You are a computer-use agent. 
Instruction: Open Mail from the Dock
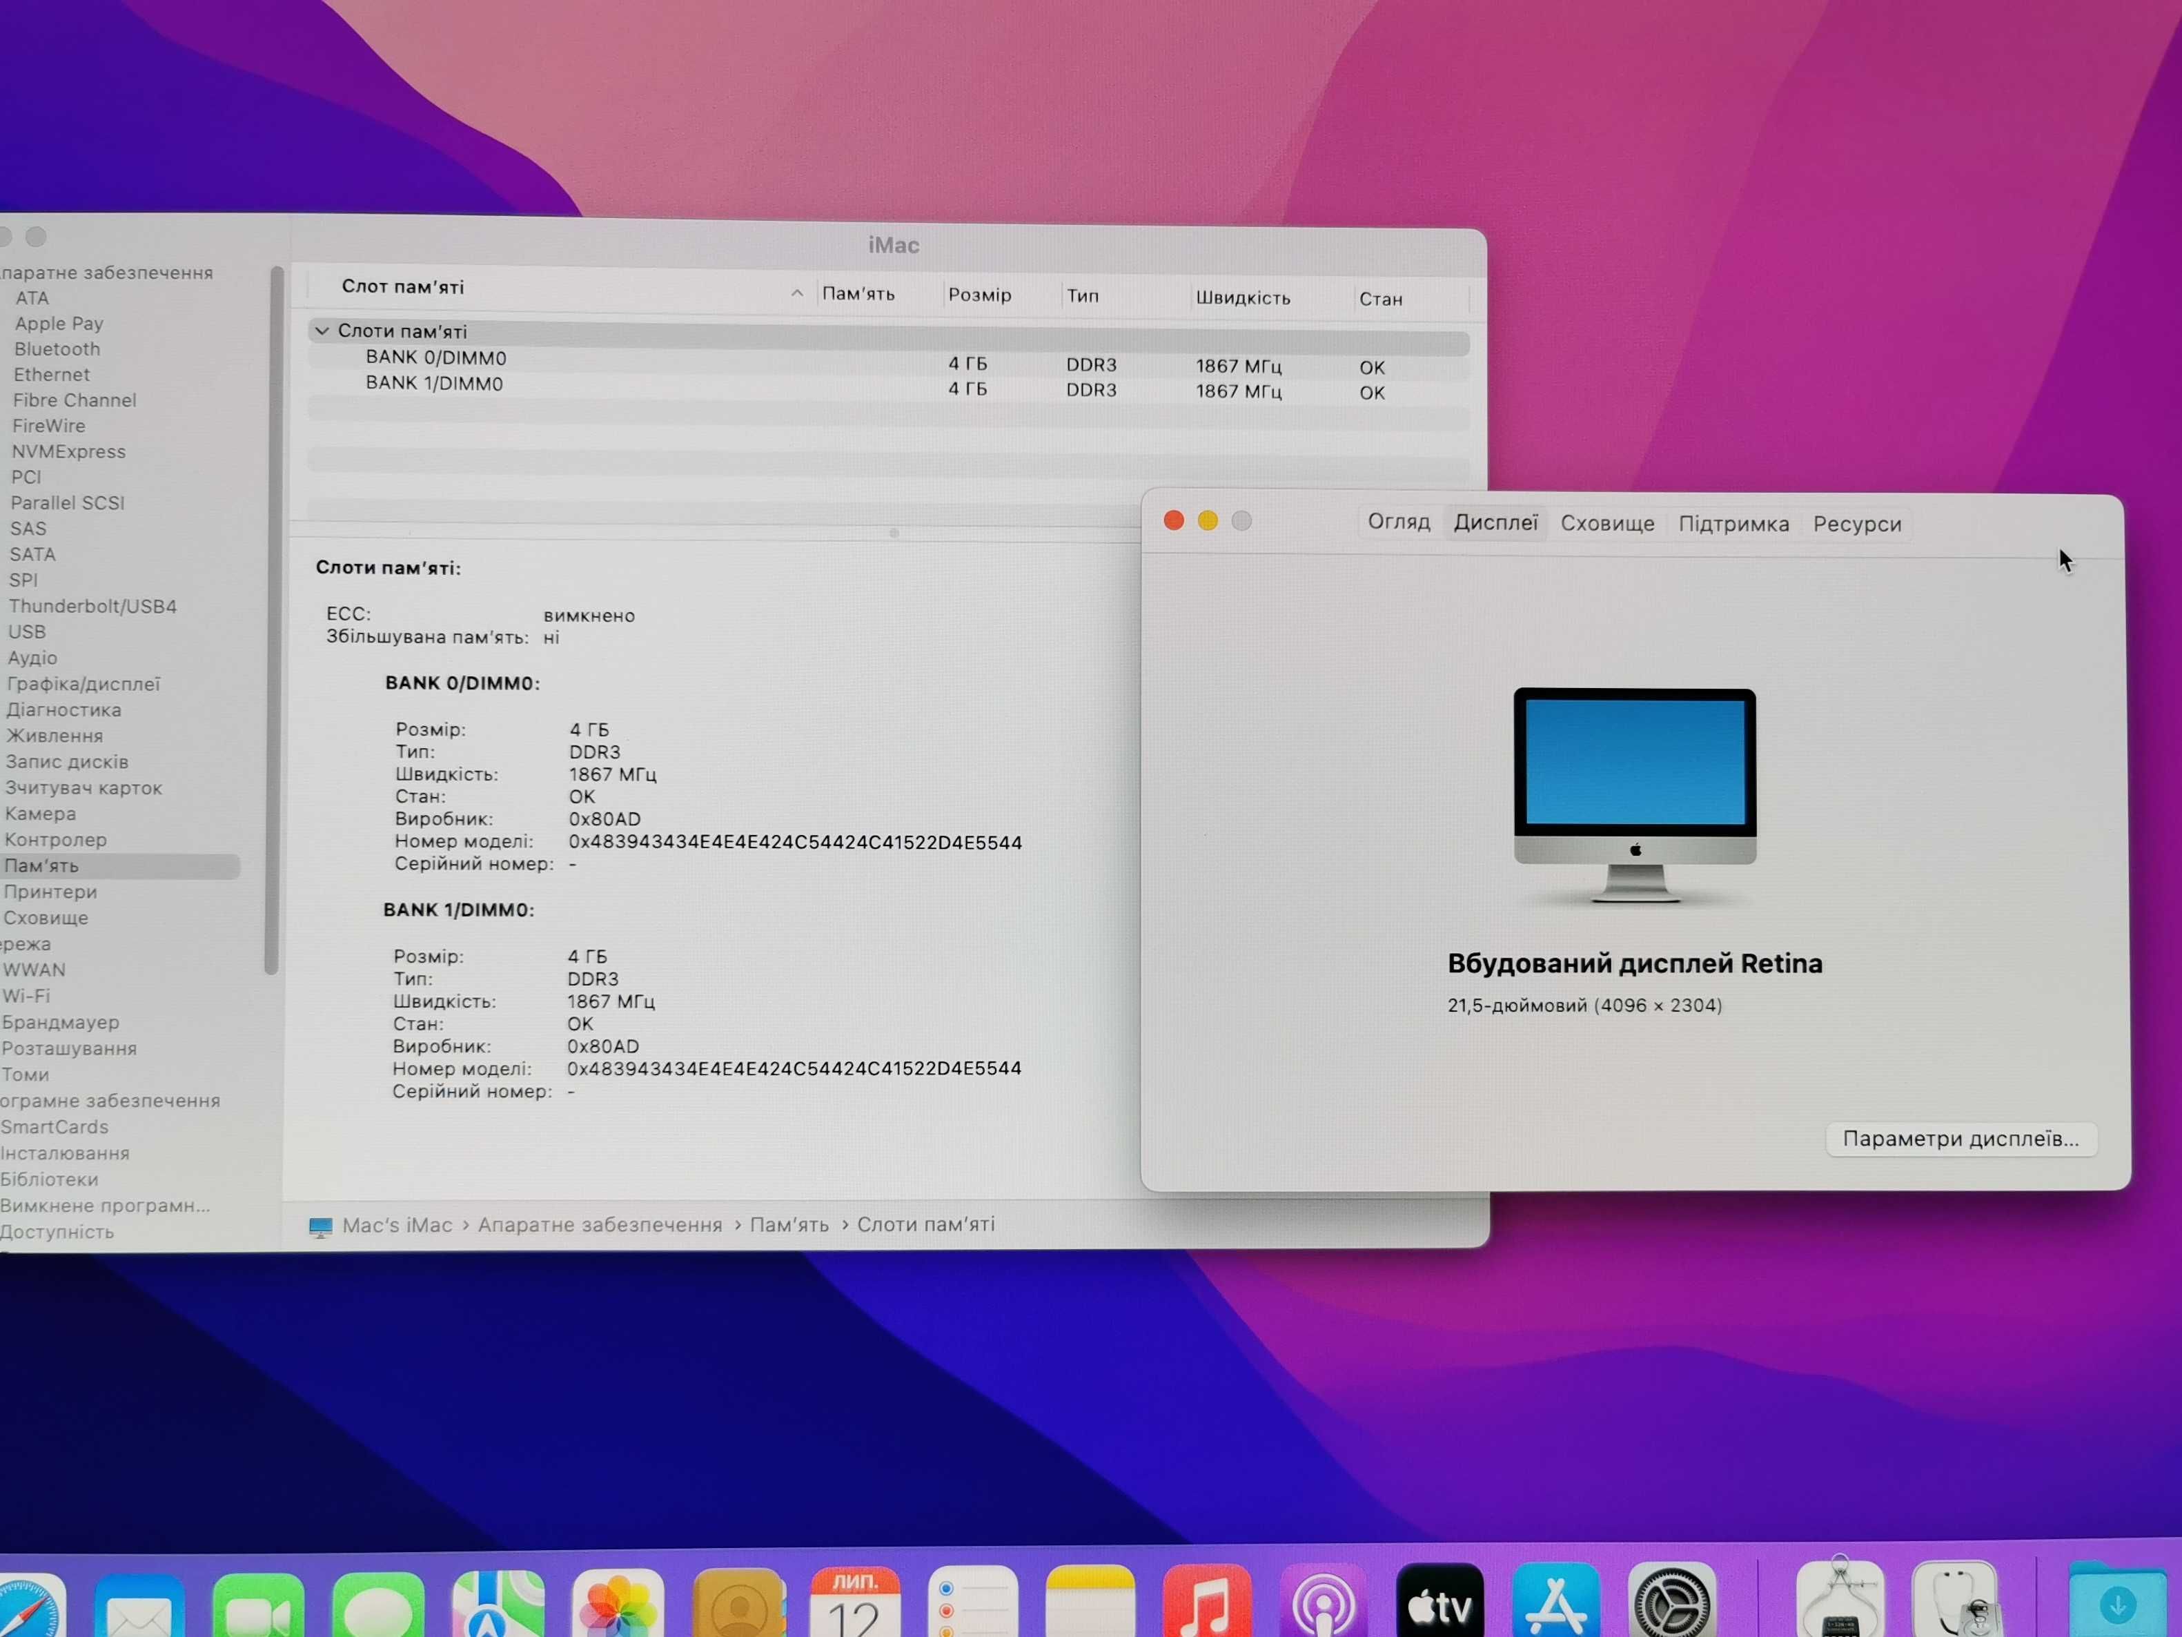point(139,1607)
